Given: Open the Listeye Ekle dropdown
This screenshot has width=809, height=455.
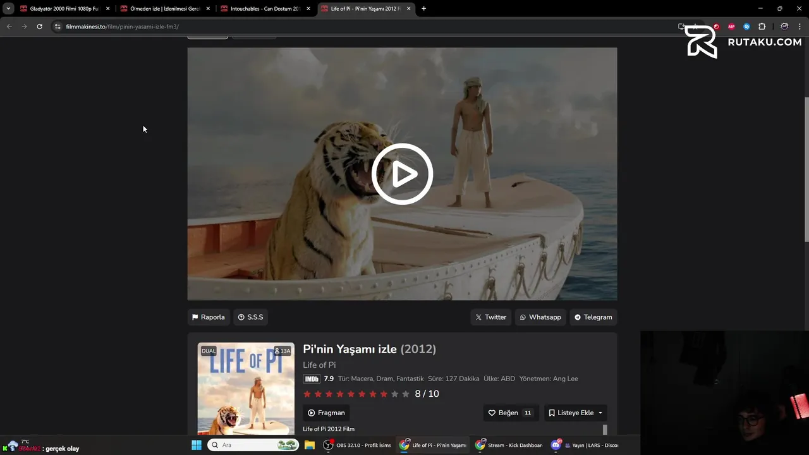Looking at the screenshot, I should click(x=575, y=413).
